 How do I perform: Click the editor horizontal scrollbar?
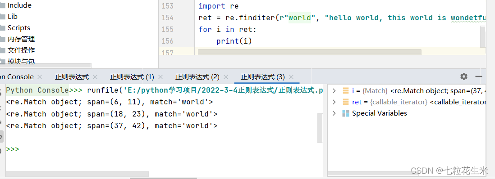[309, 52]
